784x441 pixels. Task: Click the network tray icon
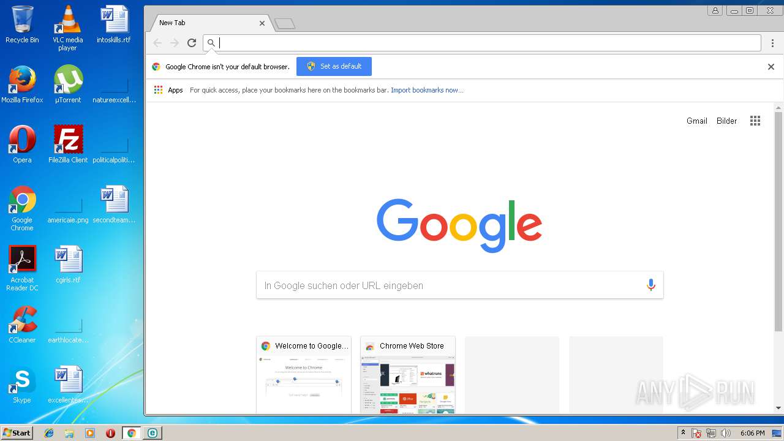tap(711, 433)
